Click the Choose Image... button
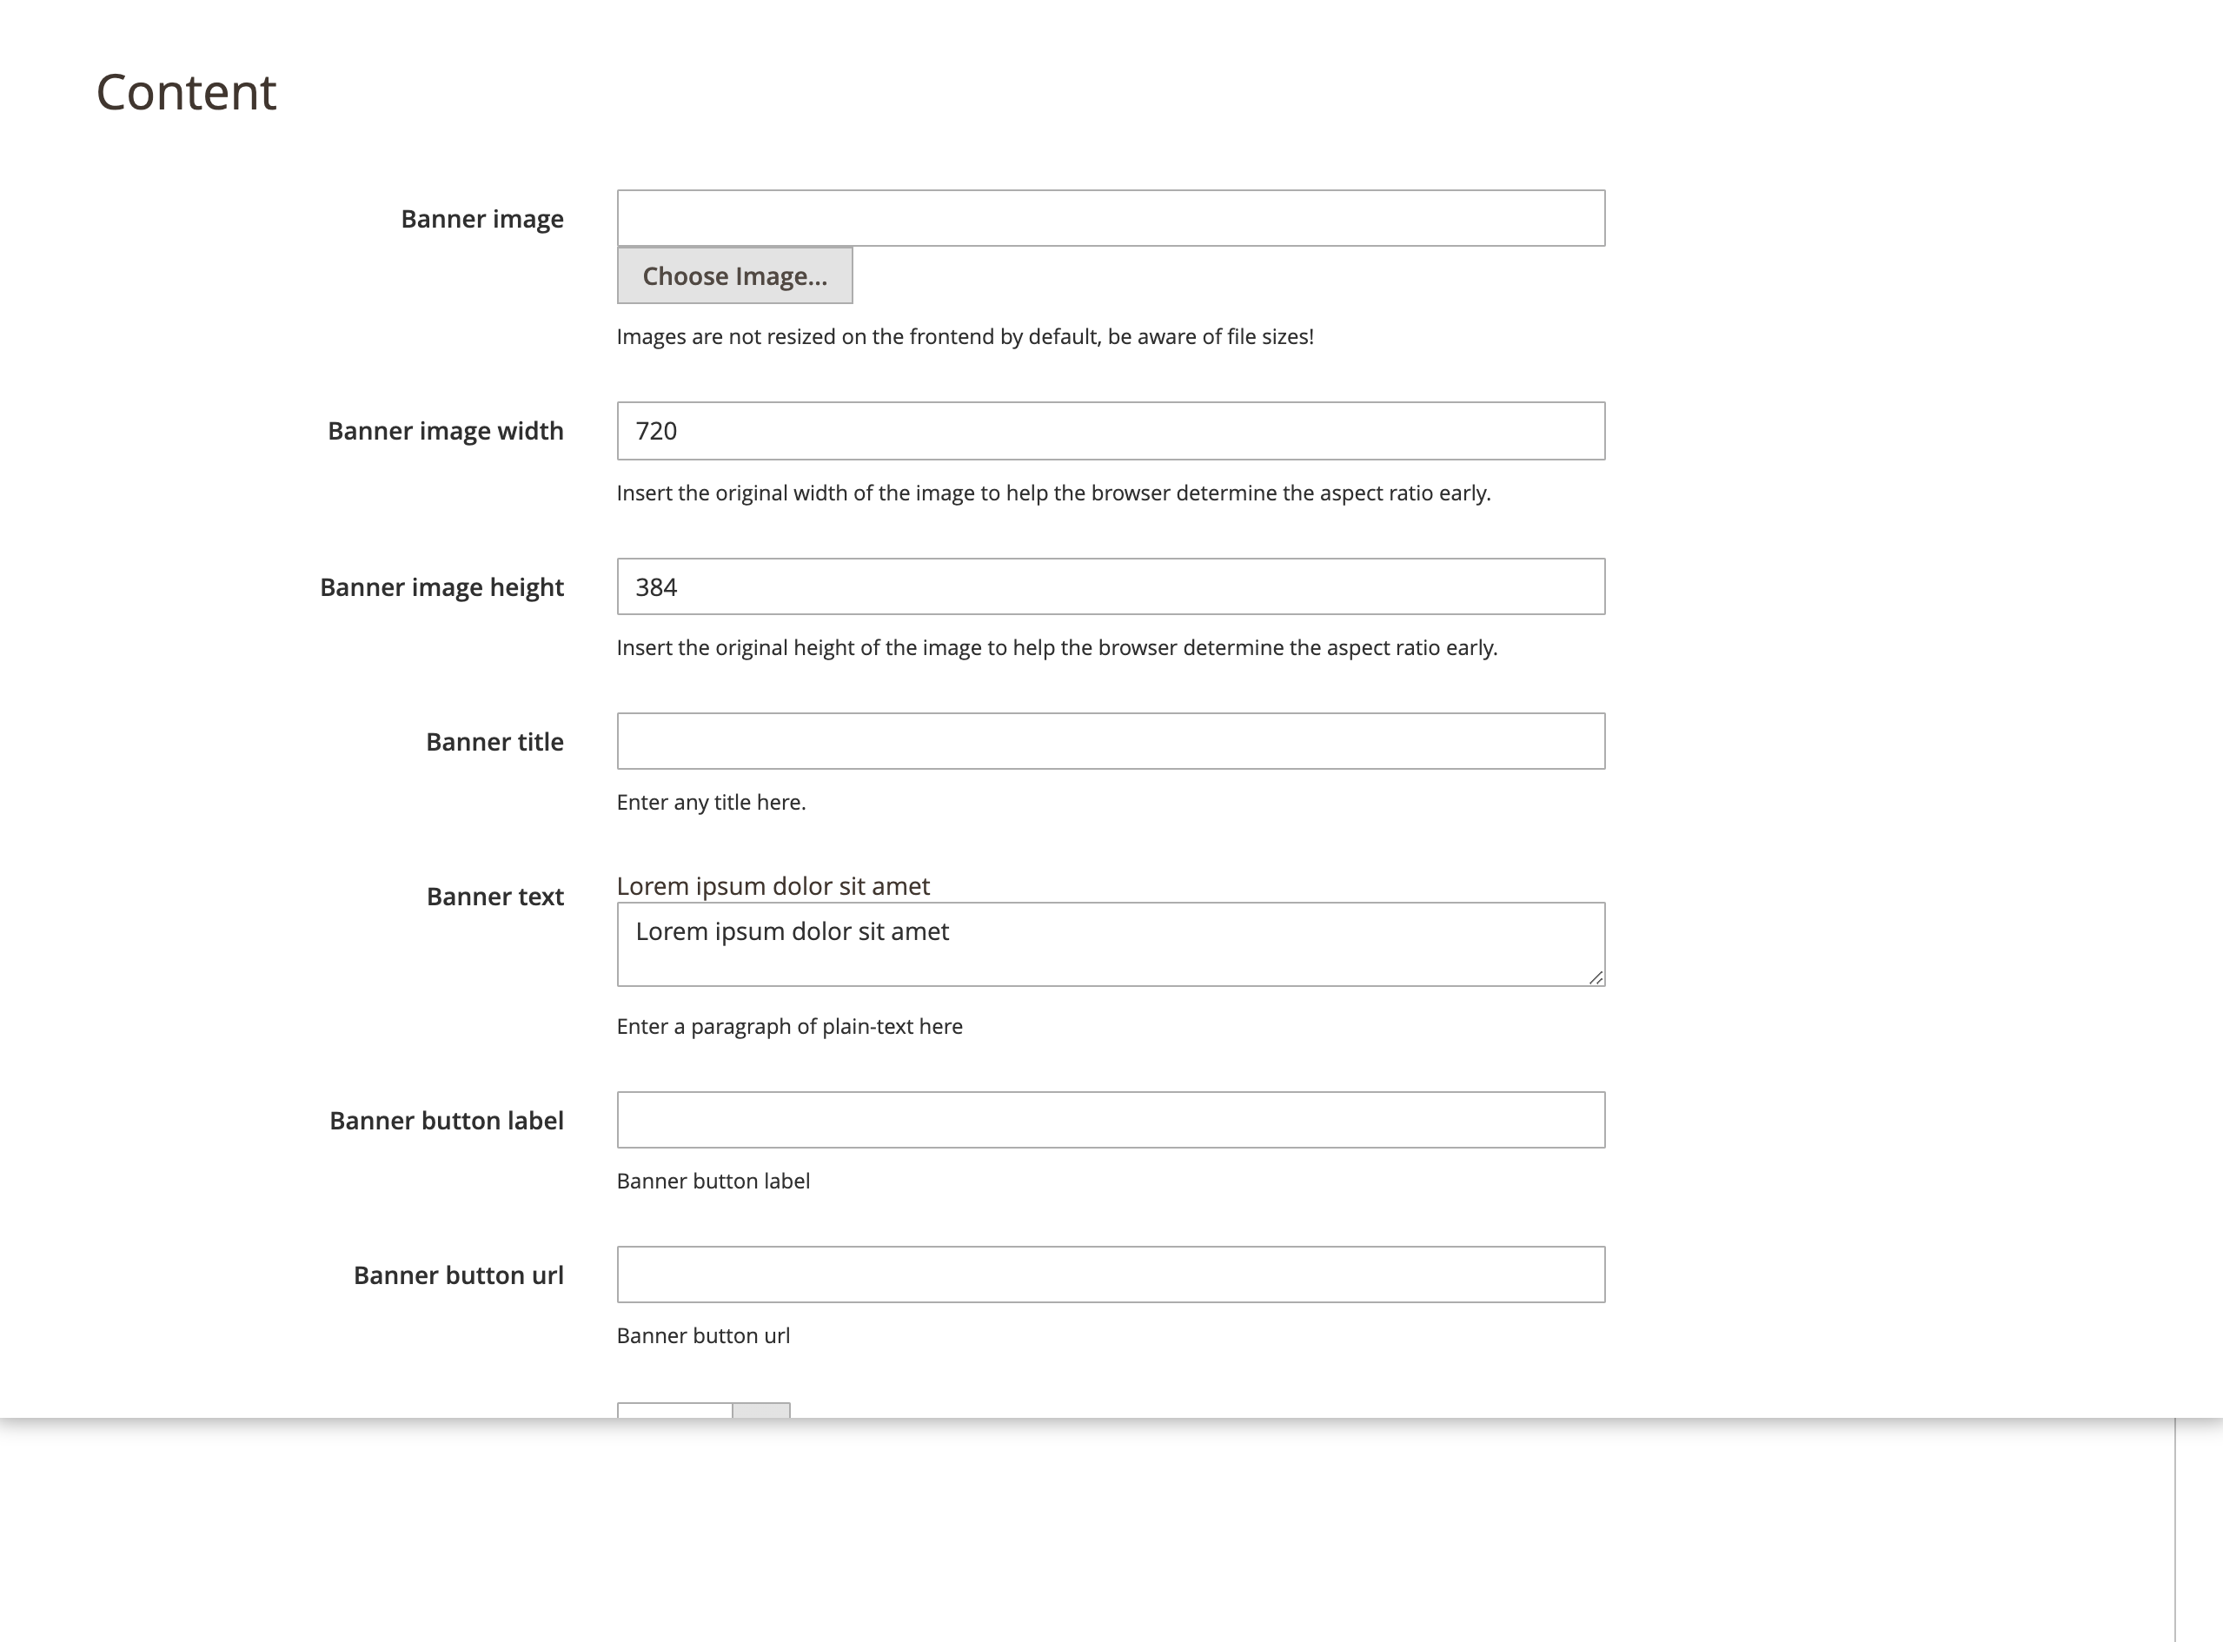Viewport: 2223px width, 1642px height. click(x=734, y=275)
